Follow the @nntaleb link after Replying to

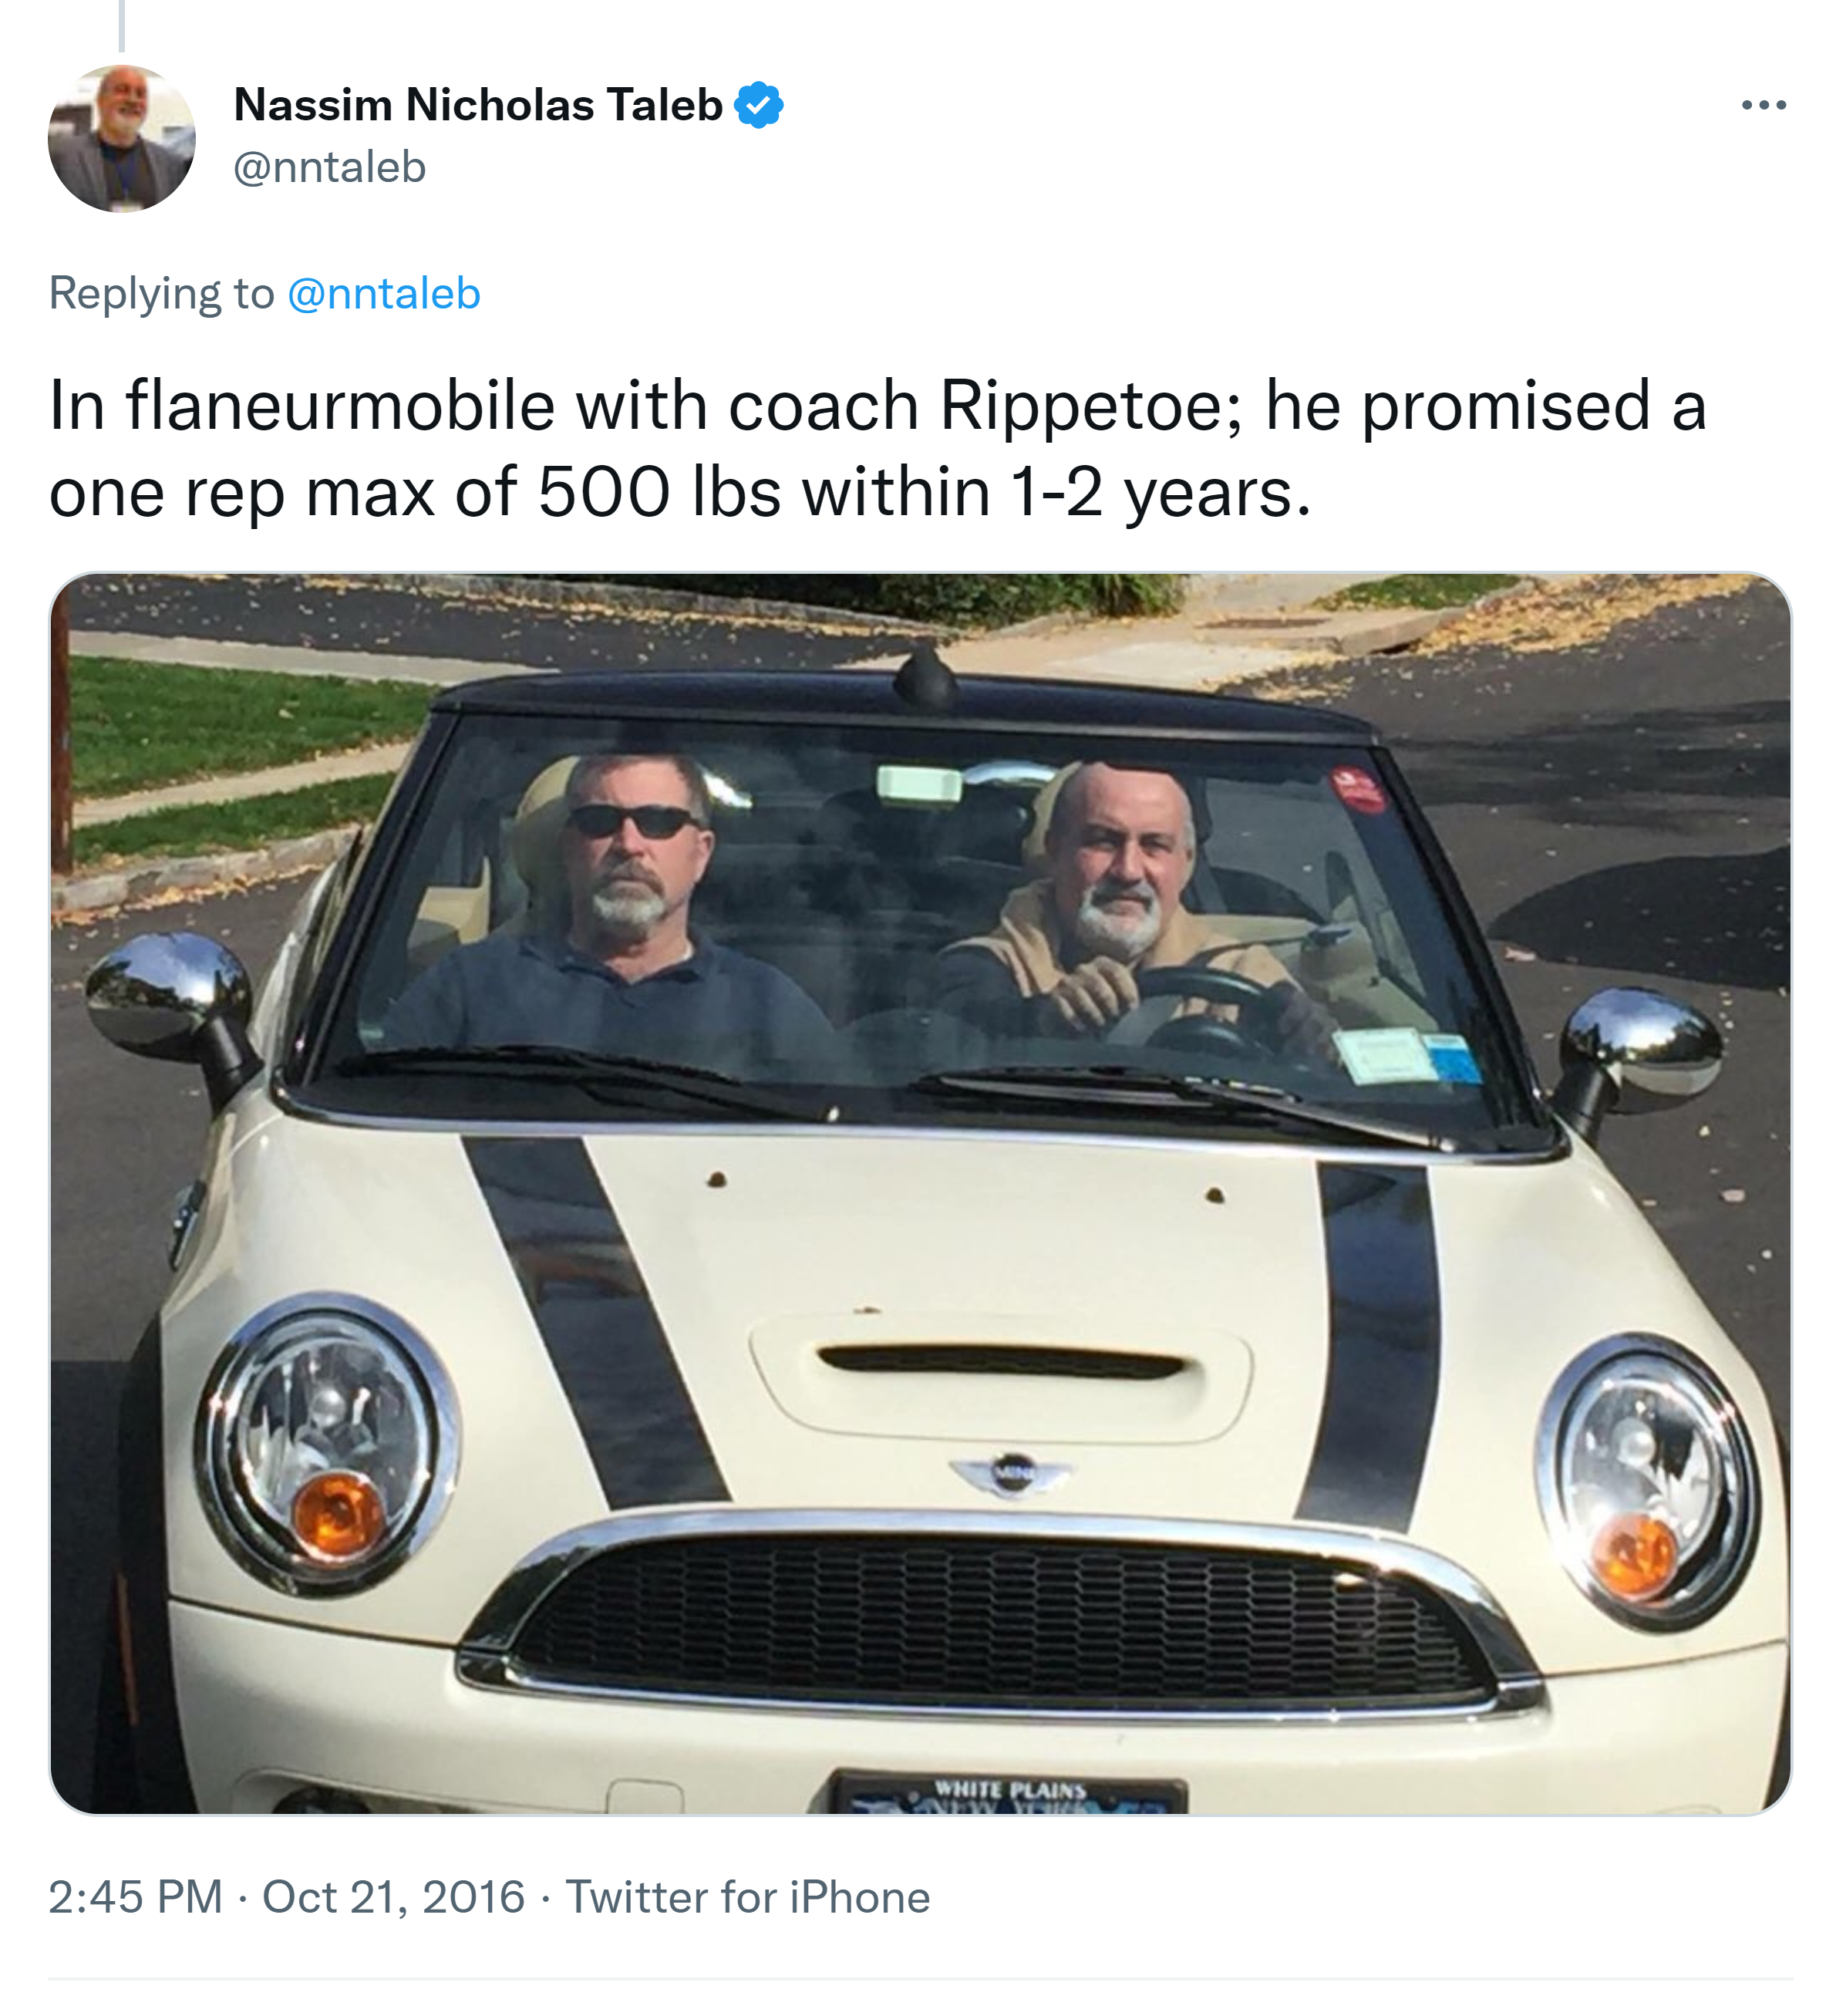click(x=384, y=294)
